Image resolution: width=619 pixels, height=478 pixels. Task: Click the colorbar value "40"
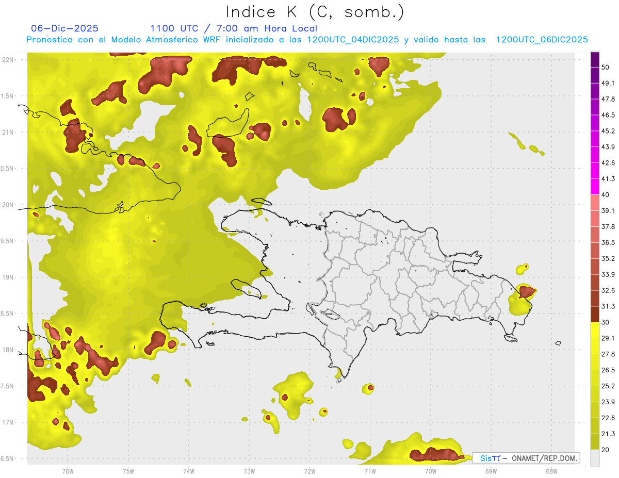pyautogui.click(x=606, y=195)
